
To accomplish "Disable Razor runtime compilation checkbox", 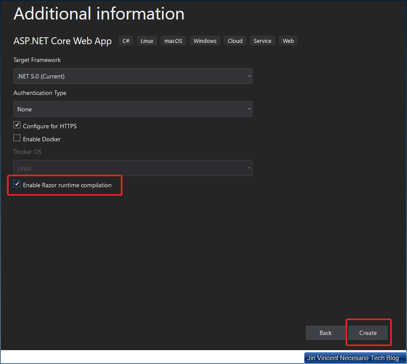I will coord(17,184).
